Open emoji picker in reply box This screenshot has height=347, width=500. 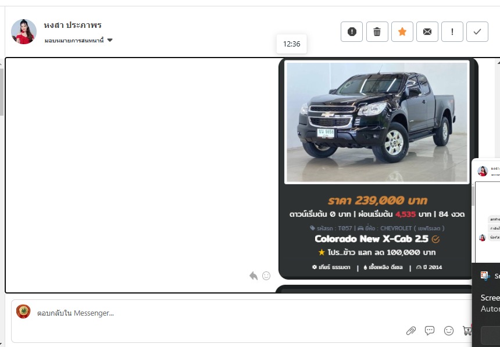(449, 331)
